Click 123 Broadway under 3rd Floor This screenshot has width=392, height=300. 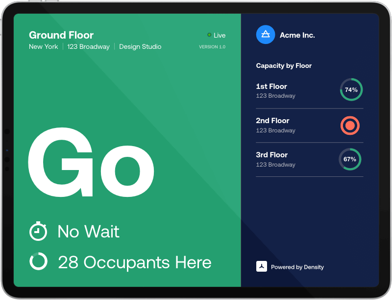tap(275, 165)
